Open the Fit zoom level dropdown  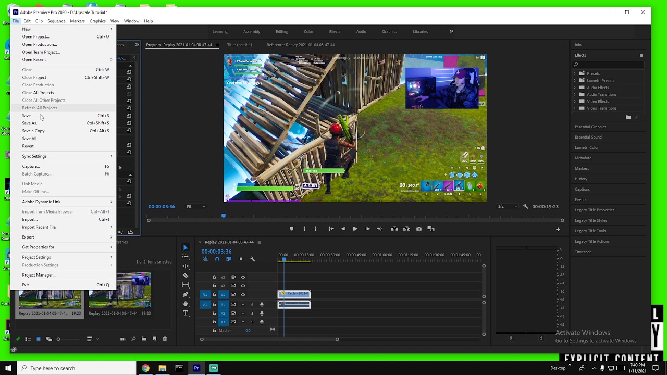pyautogui.click(x=196, y=206)
